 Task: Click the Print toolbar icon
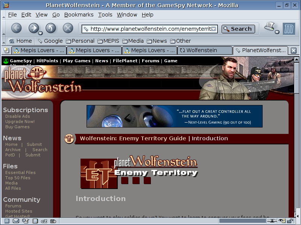point(269,27)
